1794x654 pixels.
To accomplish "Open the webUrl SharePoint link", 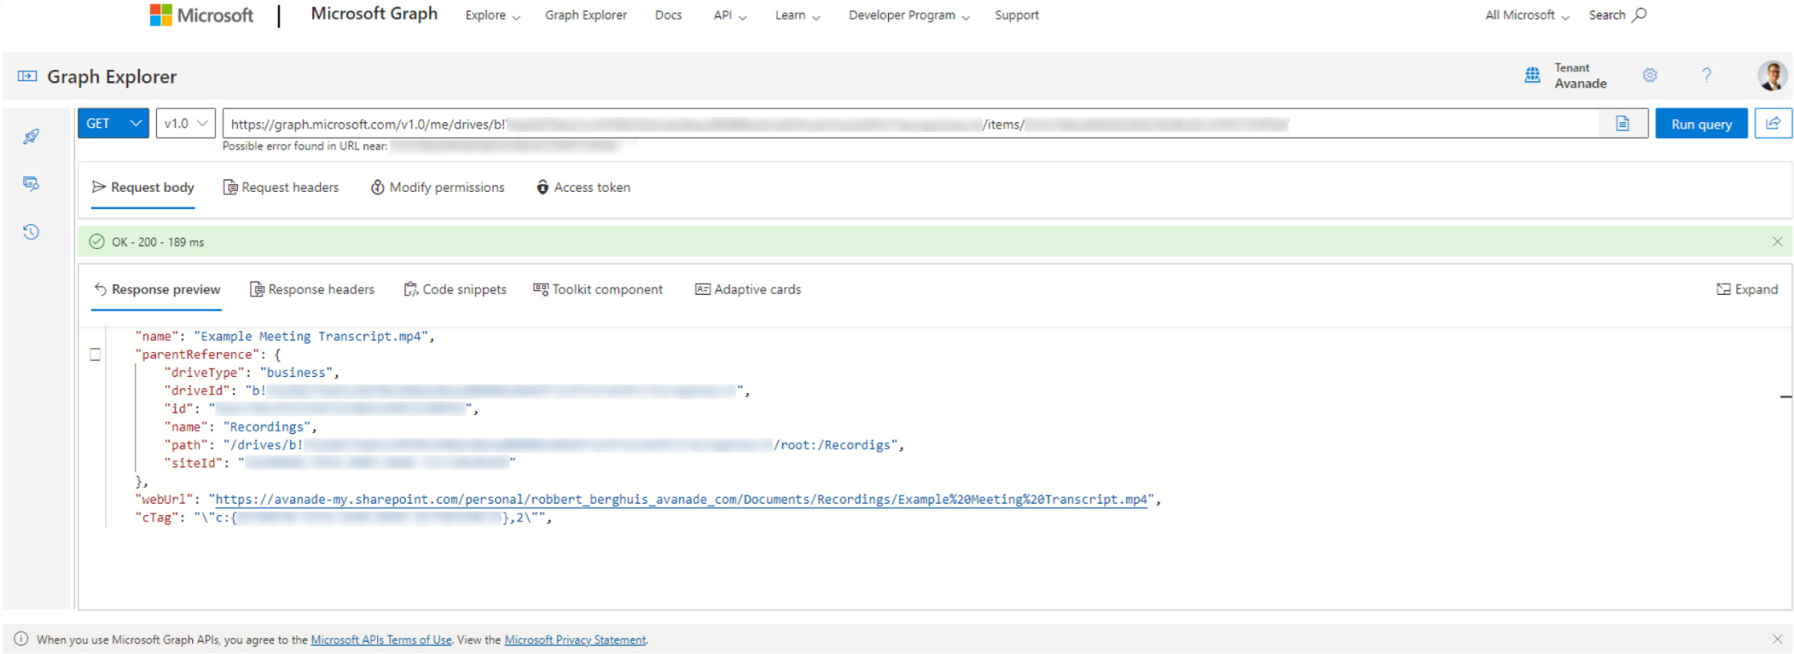I will (682, 499).
